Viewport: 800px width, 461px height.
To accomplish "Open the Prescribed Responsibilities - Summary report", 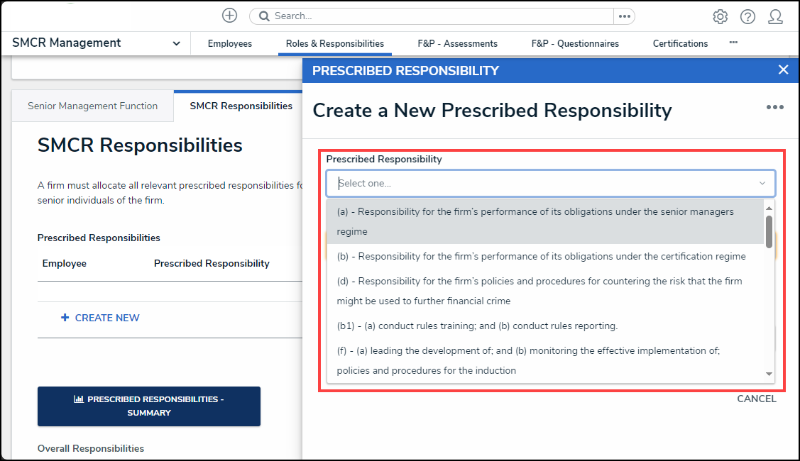I will 148,406.
